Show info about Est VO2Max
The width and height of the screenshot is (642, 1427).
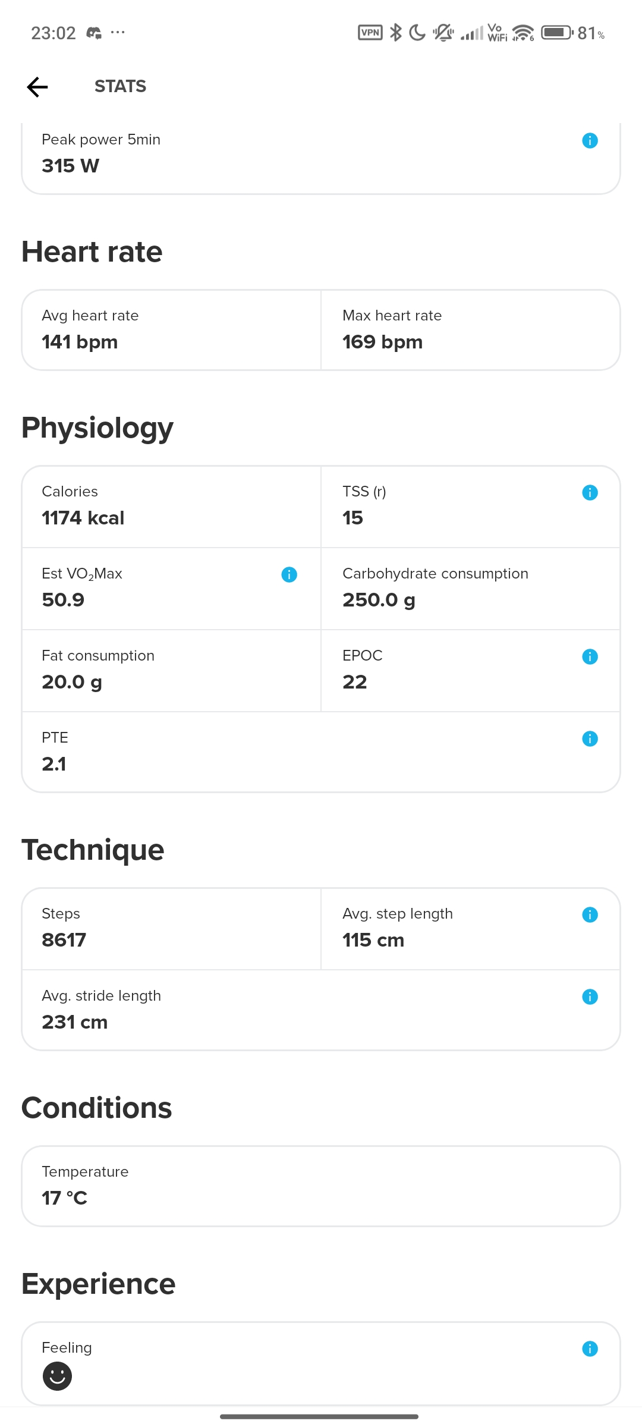click(289, 574)
